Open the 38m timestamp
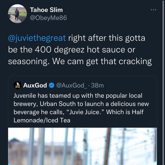Image resolution: width=165 pixels, height=165 pixels. (x=97, y=85)
